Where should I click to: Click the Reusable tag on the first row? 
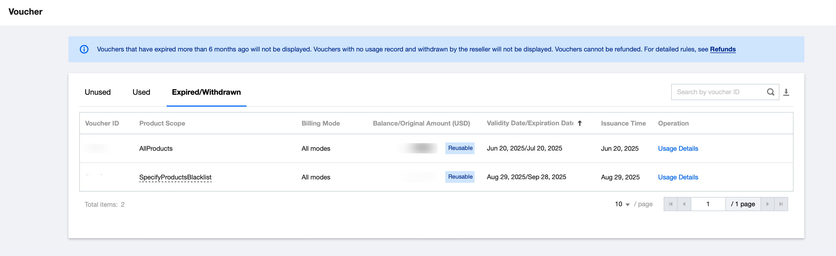[x=460, y=148]
